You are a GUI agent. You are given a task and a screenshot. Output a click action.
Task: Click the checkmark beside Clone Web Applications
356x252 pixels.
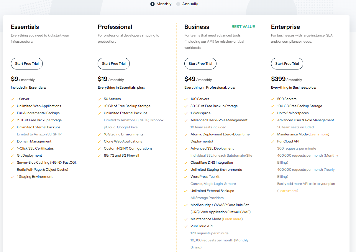(x=99, y=142)
